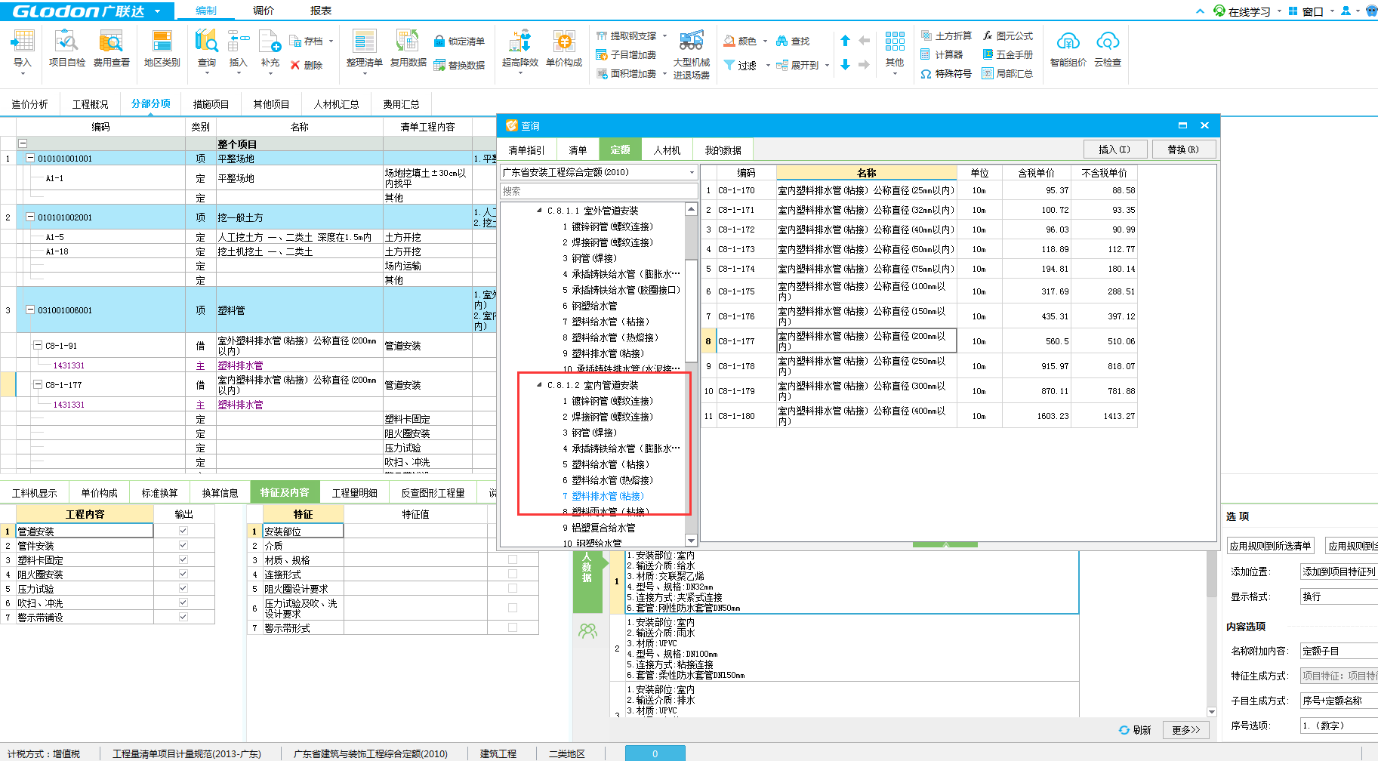
Task: Collapse the C8-1-91 sub-item row
Action: 38,346
